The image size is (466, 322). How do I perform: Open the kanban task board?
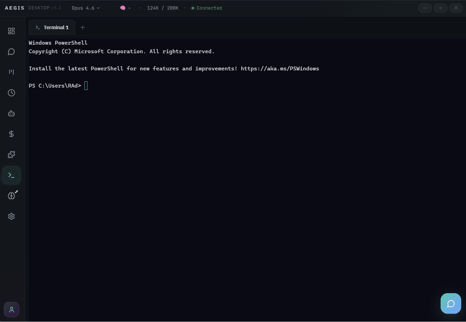[x=11, y=72]
